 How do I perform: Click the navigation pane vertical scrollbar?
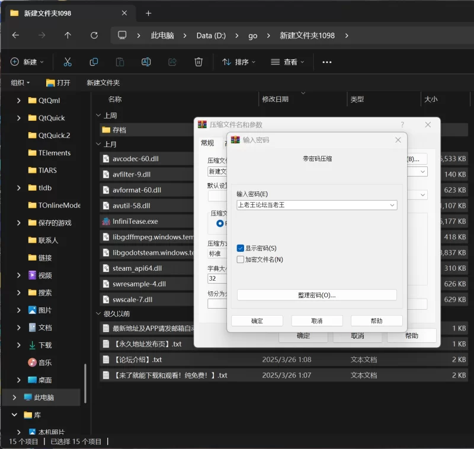coord(85,383)
